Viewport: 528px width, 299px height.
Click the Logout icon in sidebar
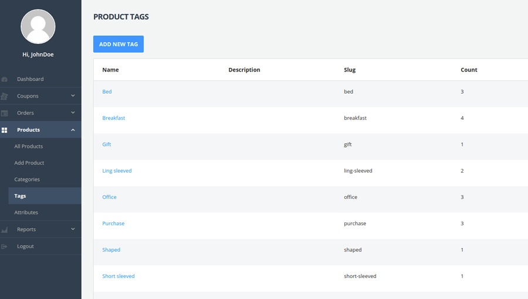[4, 246]
